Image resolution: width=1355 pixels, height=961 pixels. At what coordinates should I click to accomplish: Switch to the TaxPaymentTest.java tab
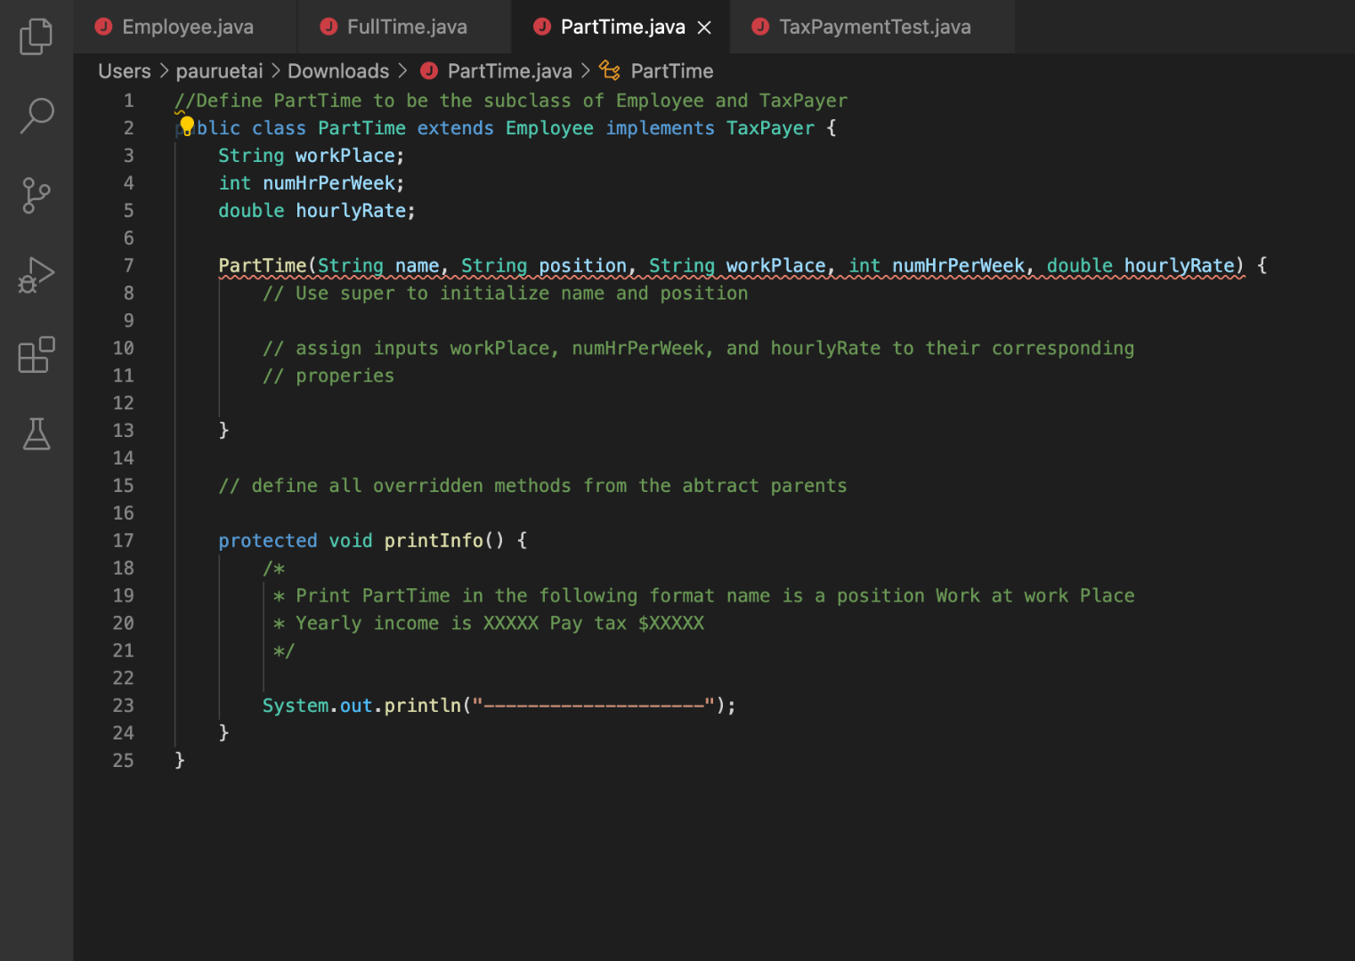pos(872,27)
